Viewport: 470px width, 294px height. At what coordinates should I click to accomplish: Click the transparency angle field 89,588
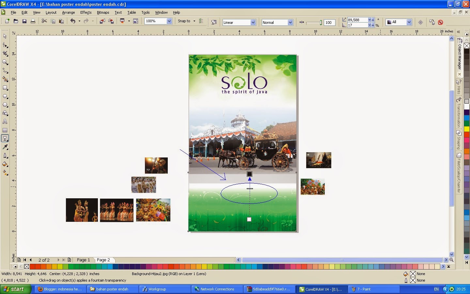357,20
